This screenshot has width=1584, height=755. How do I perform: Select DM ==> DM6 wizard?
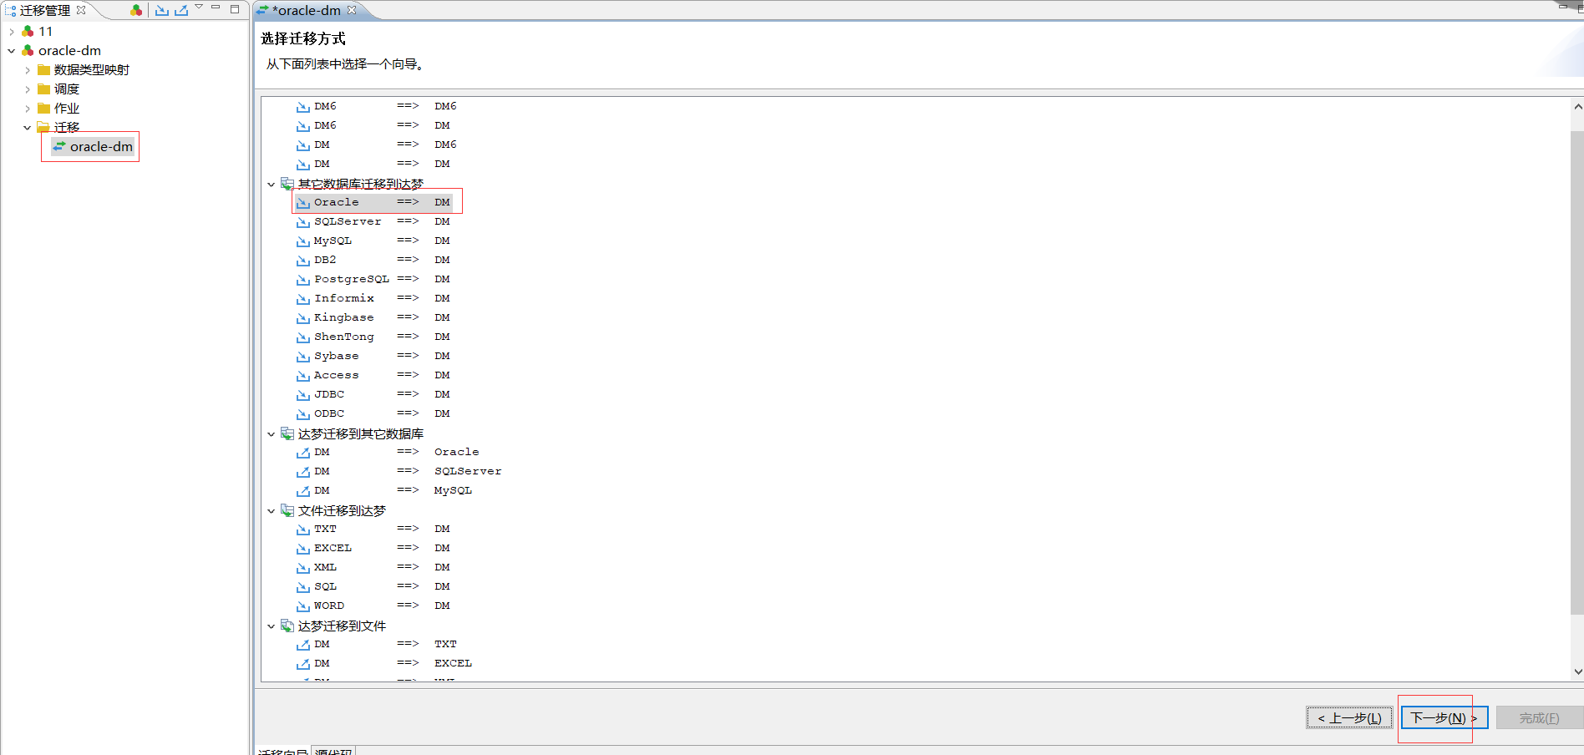pyautogui.click(x=377, y=144)
